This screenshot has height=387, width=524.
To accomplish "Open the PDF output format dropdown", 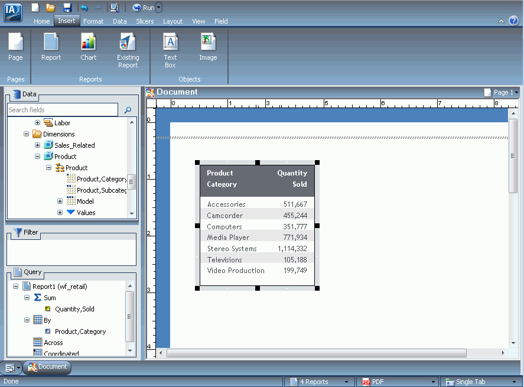I will [433, 382].
